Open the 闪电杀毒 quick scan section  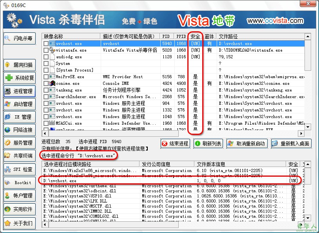[x=20, y=38]
